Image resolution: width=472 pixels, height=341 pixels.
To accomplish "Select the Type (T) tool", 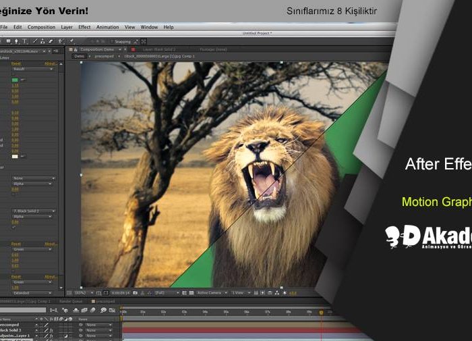I will [x=25, y=41].
